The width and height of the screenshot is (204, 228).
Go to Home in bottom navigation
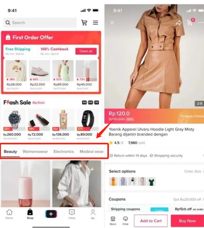click(9, 214)
